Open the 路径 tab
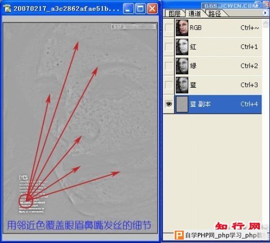 tap(215, 13)
